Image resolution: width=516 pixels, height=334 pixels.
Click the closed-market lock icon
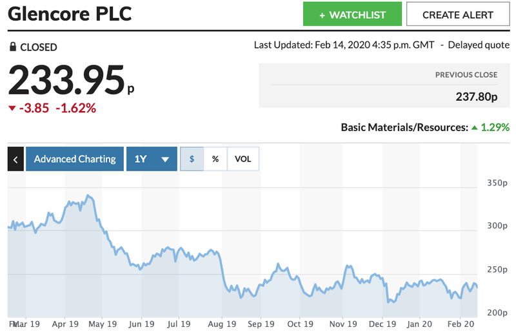pos(12,47)
